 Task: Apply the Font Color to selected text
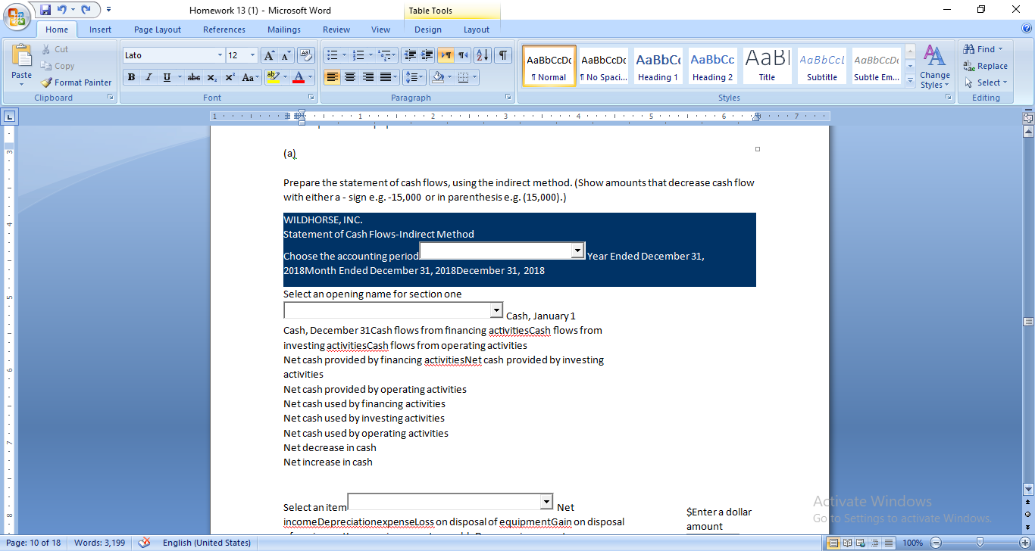299,77
